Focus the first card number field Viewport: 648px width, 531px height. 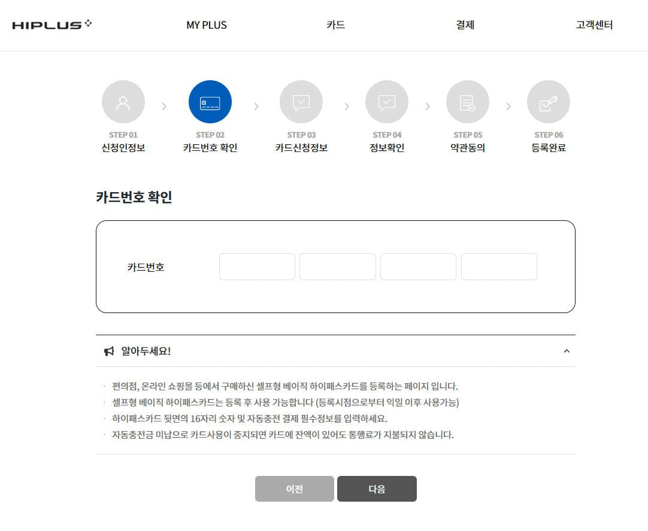257,267
